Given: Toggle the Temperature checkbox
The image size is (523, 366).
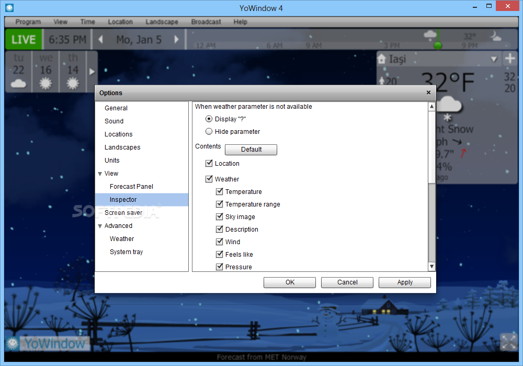Looking at the screenshot, I should [x=220, y=191].
